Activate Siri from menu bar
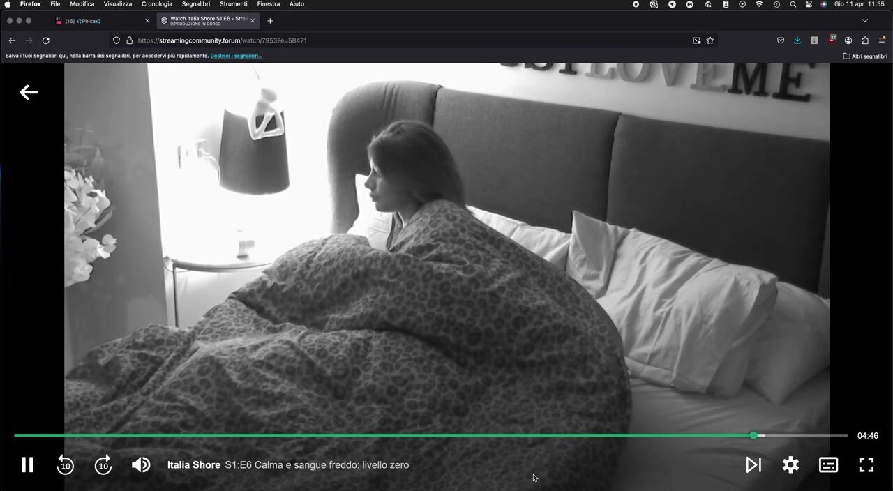Viewport: 893px width, 491px height. pyautogui.click(x=824, y=4)
